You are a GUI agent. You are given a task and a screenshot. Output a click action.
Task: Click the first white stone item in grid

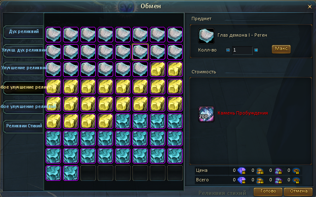53,35
